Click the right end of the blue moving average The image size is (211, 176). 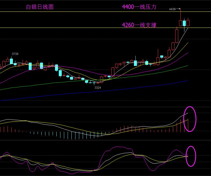[188, 81]
